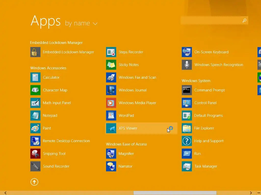Click the 'Command Prompt' label
261x195 pixels.
click(x=210, y=90)
